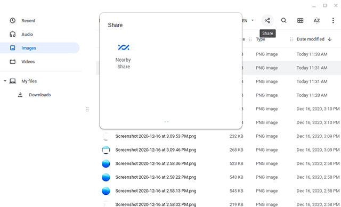This screenshot has width=341, height=207.
Task: Select Screenshot 2020-12-16 at 2.58.02 PM.png
Action: (156, 204)
